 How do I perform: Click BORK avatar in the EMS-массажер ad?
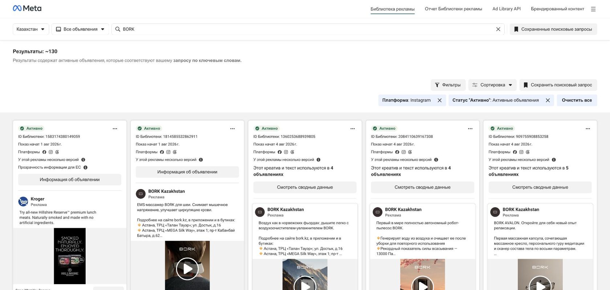click(x=141, y=194)
